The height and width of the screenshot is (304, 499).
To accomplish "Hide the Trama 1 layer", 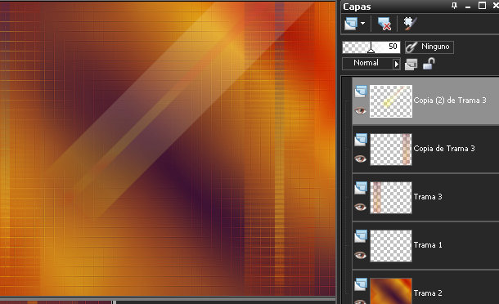I will tap(360, 255).
